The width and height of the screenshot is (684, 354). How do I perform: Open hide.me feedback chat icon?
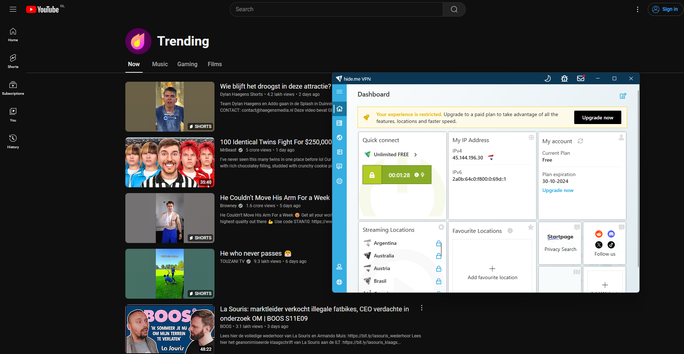(339, 166)
